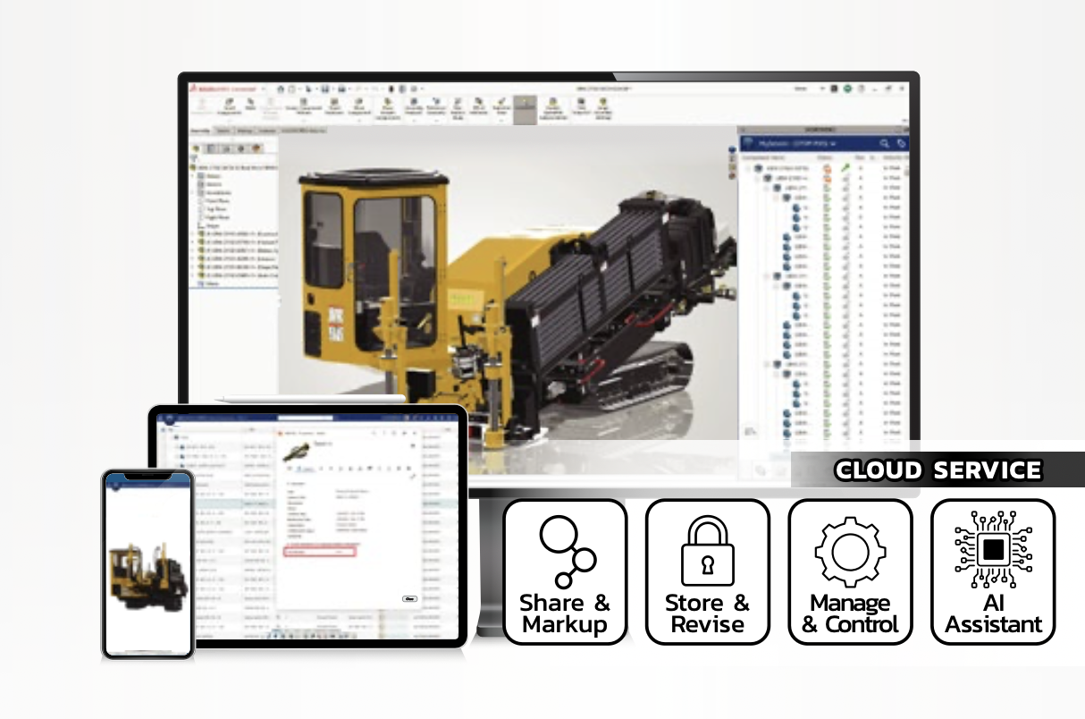Click the Store & Revise padlock icon
The image size is (1085, 719).
pos(707,551)
